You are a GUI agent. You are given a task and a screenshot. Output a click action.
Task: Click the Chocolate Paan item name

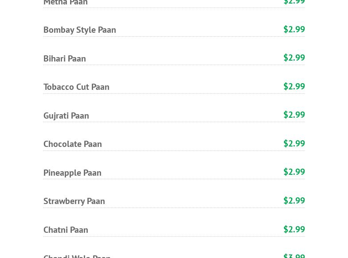click(x=72, y=144)
